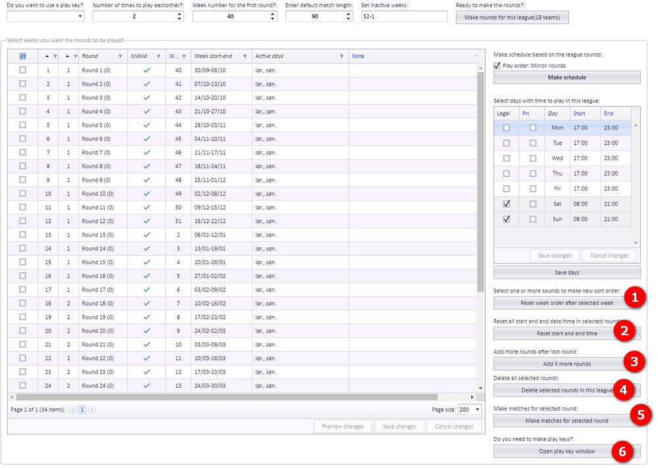Check the Round 12 (0) row checkbox
Viewport: 658px width, 468px height.
(22, 221)
